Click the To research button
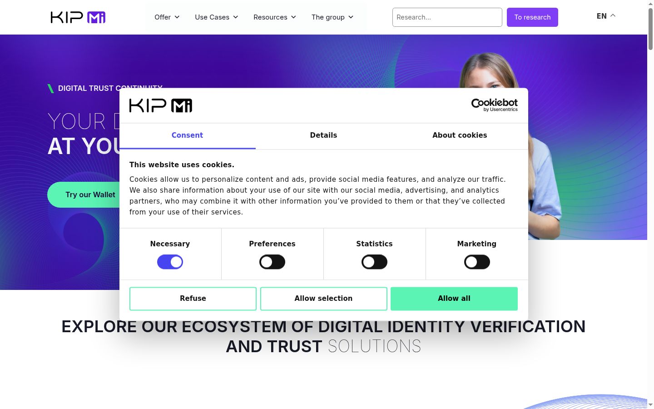This screenshot has width=654, height=409. tap(532, 17)
